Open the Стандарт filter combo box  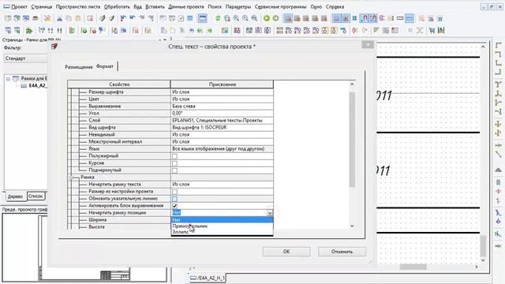click(26, 58)
